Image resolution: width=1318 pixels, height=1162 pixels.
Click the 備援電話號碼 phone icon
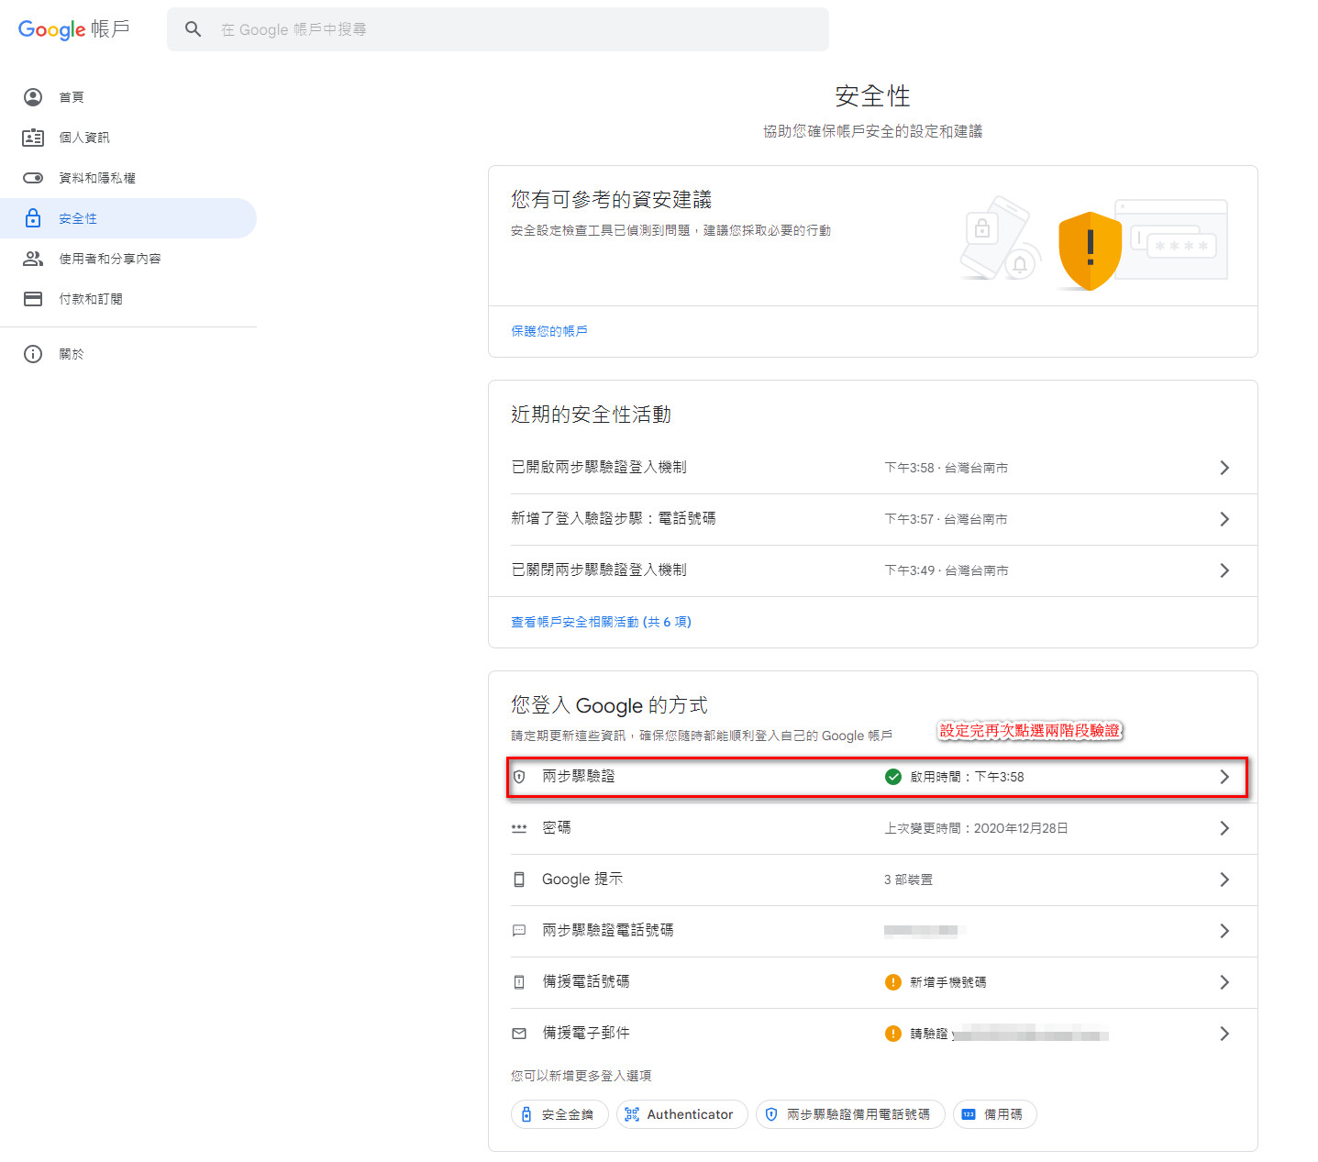519,982
